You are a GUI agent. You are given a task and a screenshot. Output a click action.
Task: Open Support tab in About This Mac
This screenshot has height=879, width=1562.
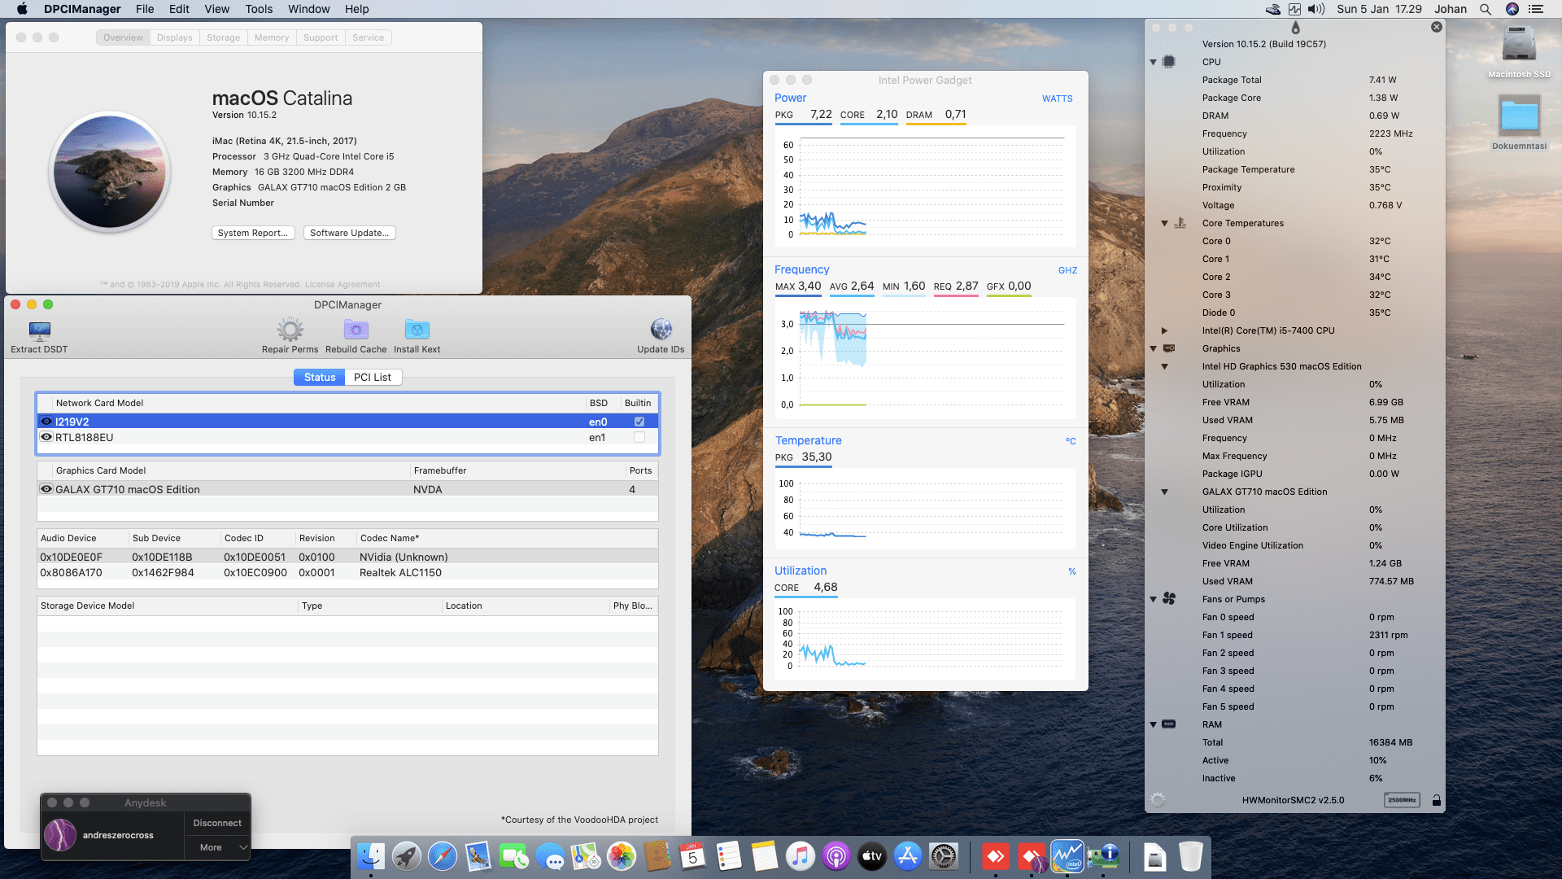click(321, 37)
